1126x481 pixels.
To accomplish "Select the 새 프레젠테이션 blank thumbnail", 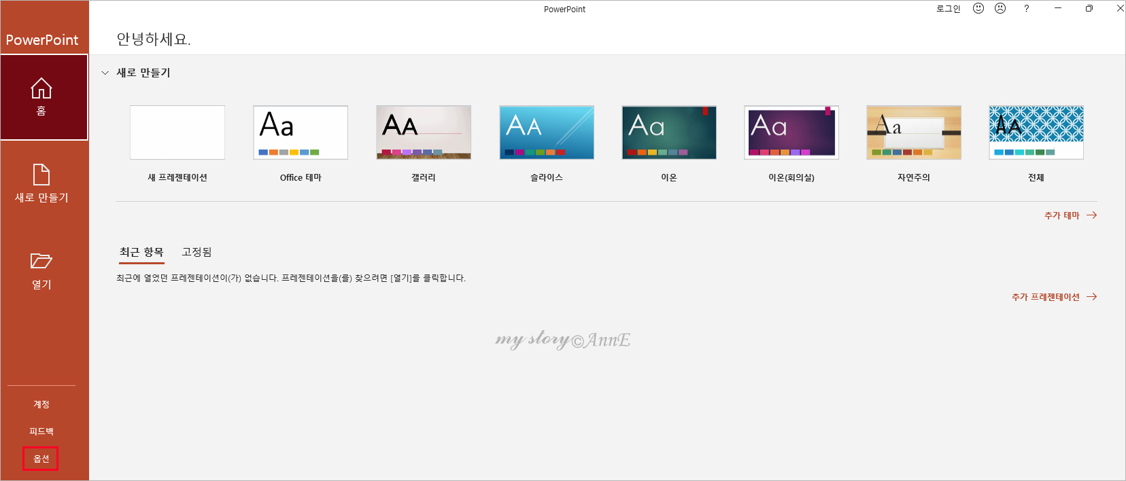I will [177, 132].
